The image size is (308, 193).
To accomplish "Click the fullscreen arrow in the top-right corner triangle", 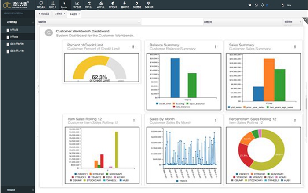I will (x=306, y=19).
